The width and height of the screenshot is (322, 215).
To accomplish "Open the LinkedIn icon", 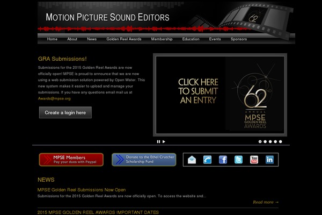I will coord(269,160).
